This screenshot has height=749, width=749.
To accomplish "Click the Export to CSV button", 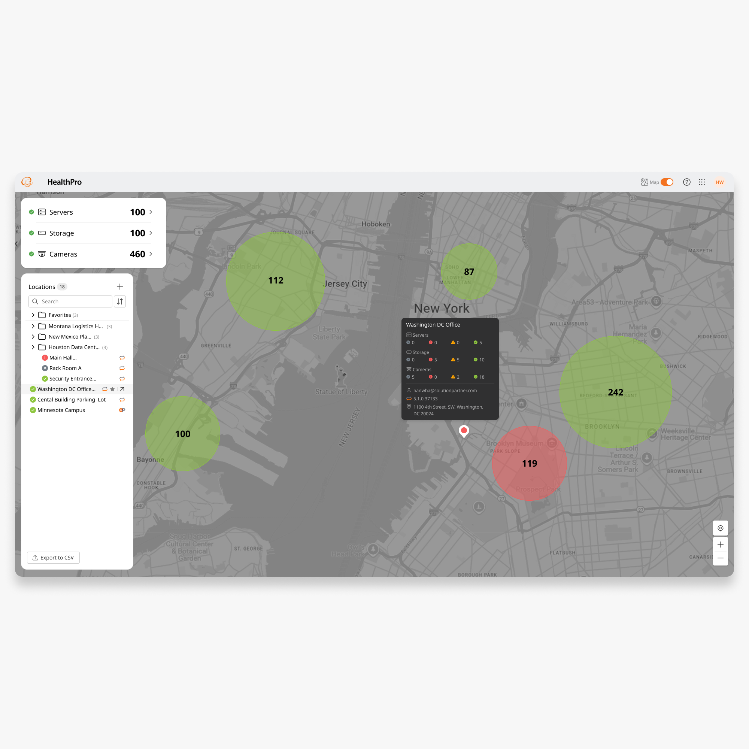I will point(53,558).
